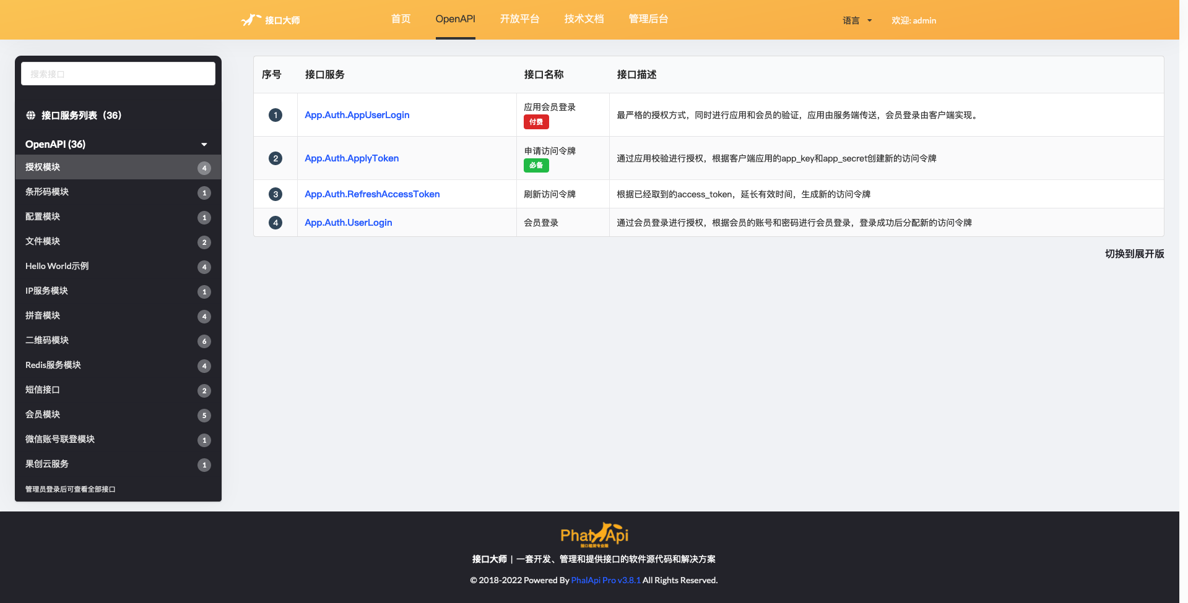Image resolution: width=1188 pixels, height=603 pixels.
Task: Open the PhalApi Pro v3.8.1 link
Action: click(x=605, y=580)
